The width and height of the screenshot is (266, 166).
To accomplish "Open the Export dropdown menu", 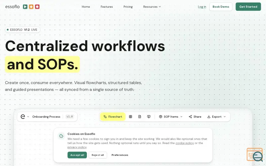I will tap(216, 117).
